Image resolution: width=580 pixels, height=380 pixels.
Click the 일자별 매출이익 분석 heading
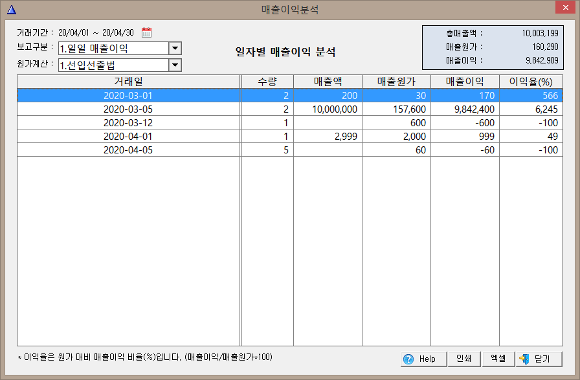point(285,52)
